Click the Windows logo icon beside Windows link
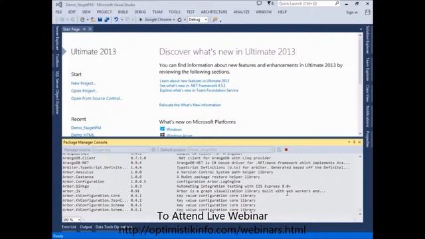 click(162, 129)
